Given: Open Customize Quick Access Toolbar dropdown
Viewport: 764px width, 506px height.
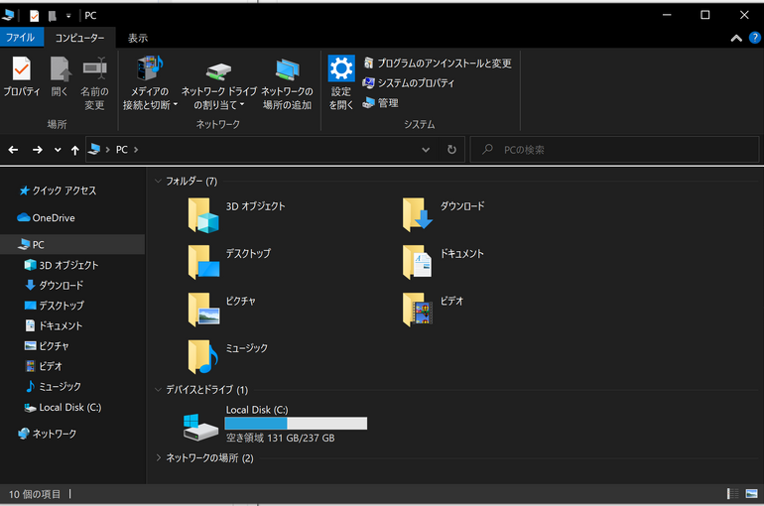Looking at the screenshot, I should (68, 16).
